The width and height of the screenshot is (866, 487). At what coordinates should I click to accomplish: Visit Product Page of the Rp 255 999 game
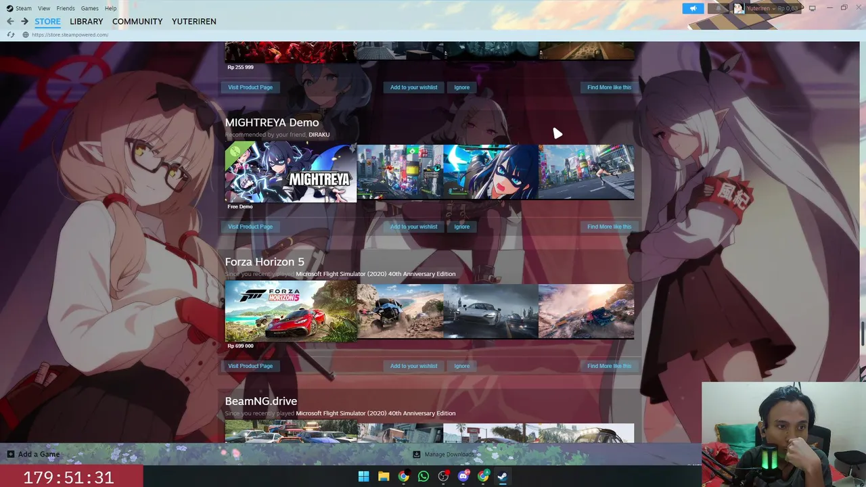250,87
